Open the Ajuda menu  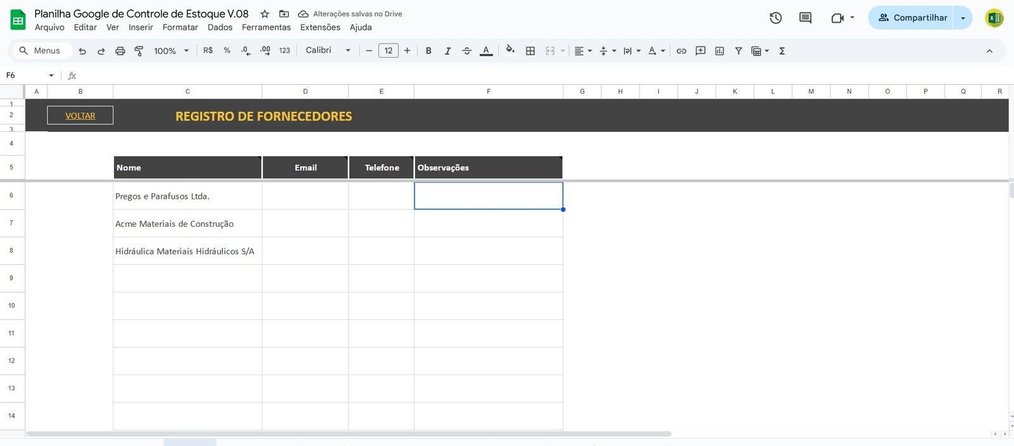[x=361, y=27]
